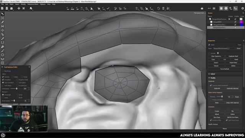Select the Bridge tool in left toolbar
This screenshot has height=138, width=245.
(x=3, y=26)
